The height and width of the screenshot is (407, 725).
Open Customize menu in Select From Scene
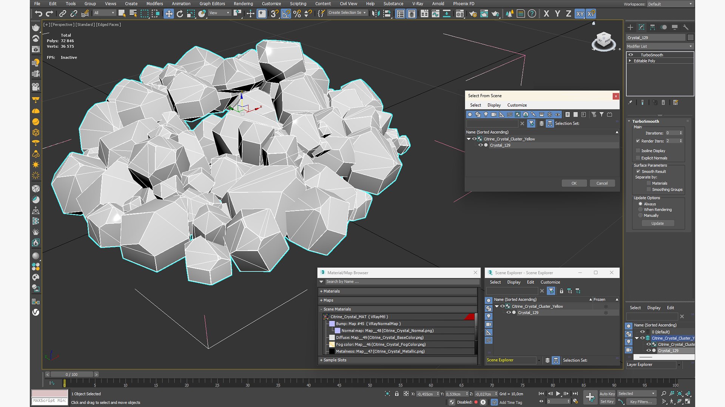(x=517, y=105)
